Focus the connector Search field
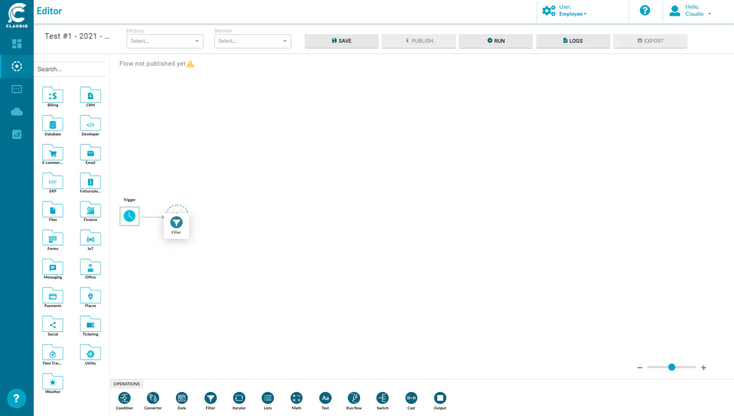The width and height of the screenshot is (734, 416). [x=70, y=69]
